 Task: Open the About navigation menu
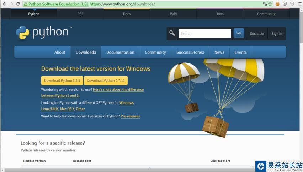point(60,52)
